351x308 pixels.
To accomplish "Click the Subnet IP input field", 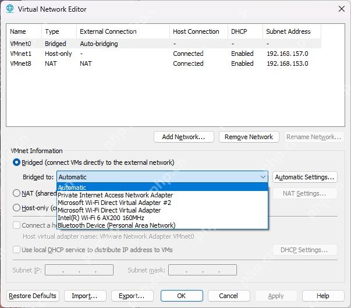I will (x=79, y=270).
